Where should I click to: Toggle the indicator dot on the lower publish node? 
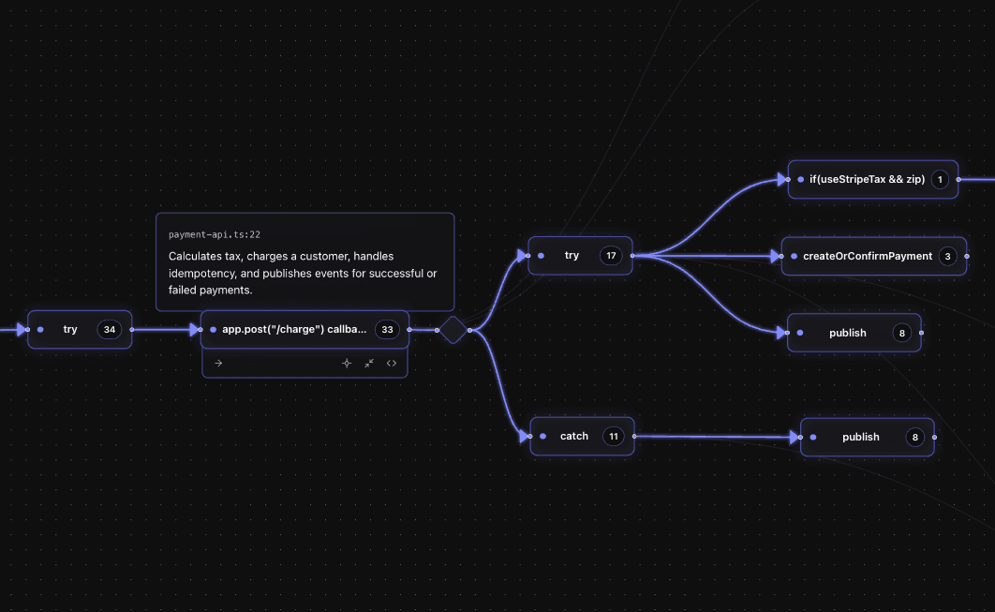click(811, 437)
